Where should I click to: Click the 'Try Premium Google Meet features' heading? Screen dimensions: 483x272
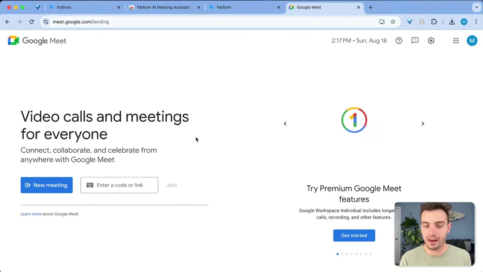click(x=354, y=194)
